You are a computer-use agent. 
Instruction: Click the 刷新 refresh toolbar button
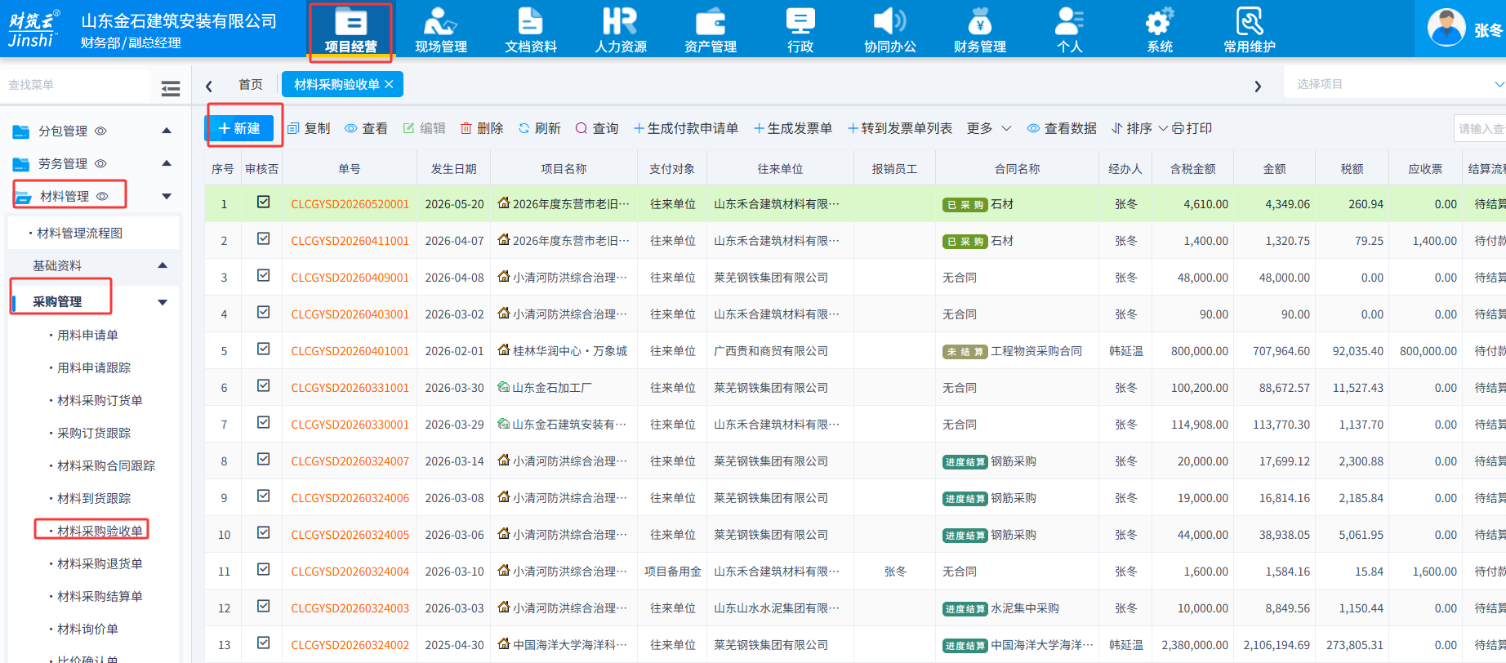[539, 128]
